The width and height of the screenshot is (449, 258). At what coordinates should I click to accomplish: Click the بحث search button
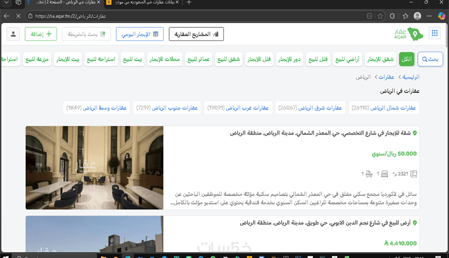point(430,59)
